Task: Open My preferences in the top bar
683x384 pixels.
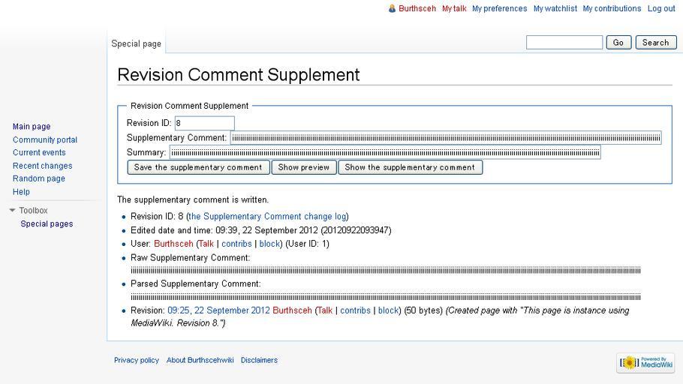Action: pyautogui.click(x=500, y=8)
